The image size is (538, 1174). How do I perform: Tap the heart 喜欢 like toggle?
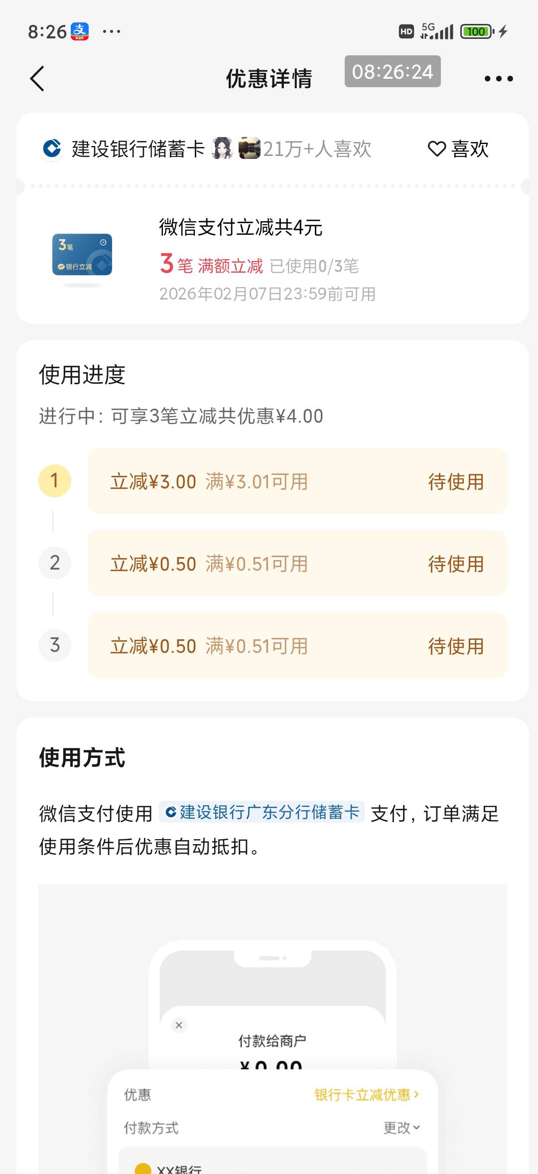[x=458, y=149]
